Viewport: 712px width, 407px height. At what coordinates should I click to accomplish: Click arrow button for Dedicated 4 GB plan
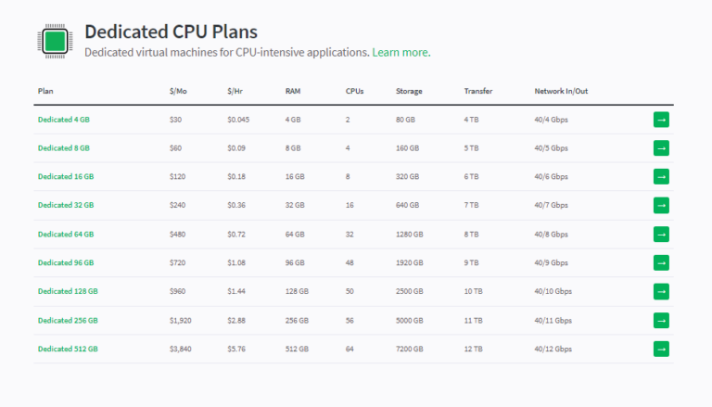click(x=661, y=120)
